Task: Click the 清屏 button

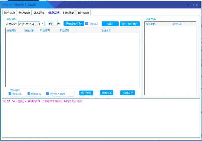Action: coord(110,24)
